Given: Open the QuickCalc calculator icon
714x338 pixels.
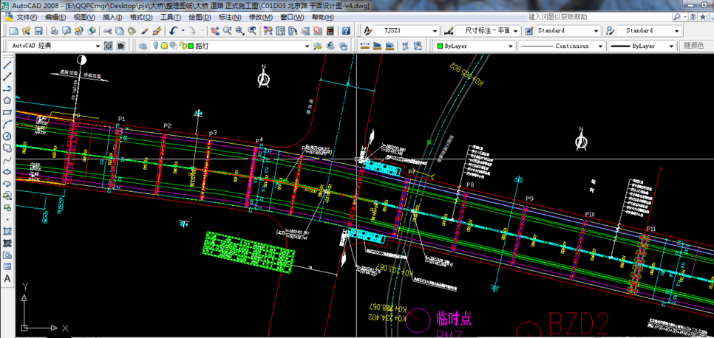Looking at the screenshot, I should [332, 31].
